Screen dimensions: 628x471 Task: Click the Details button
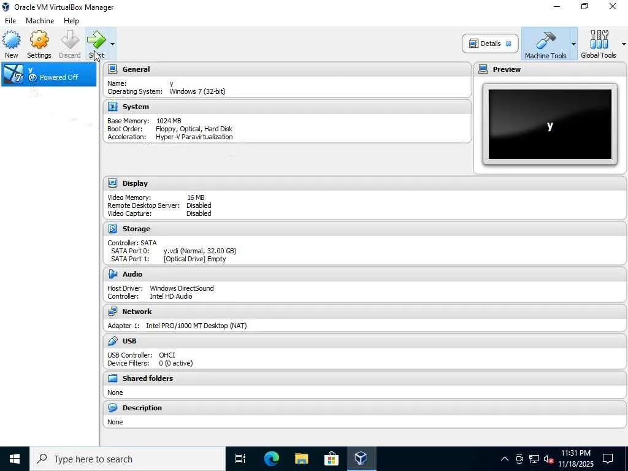[490, 44]
